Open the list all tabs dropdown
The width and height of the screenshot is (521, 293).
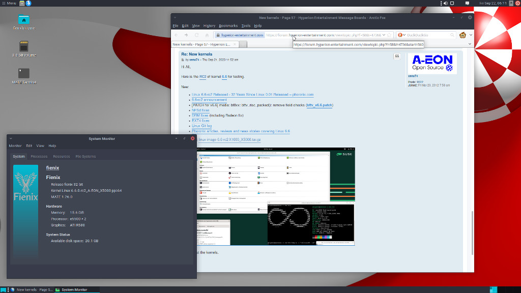point(470,44)
